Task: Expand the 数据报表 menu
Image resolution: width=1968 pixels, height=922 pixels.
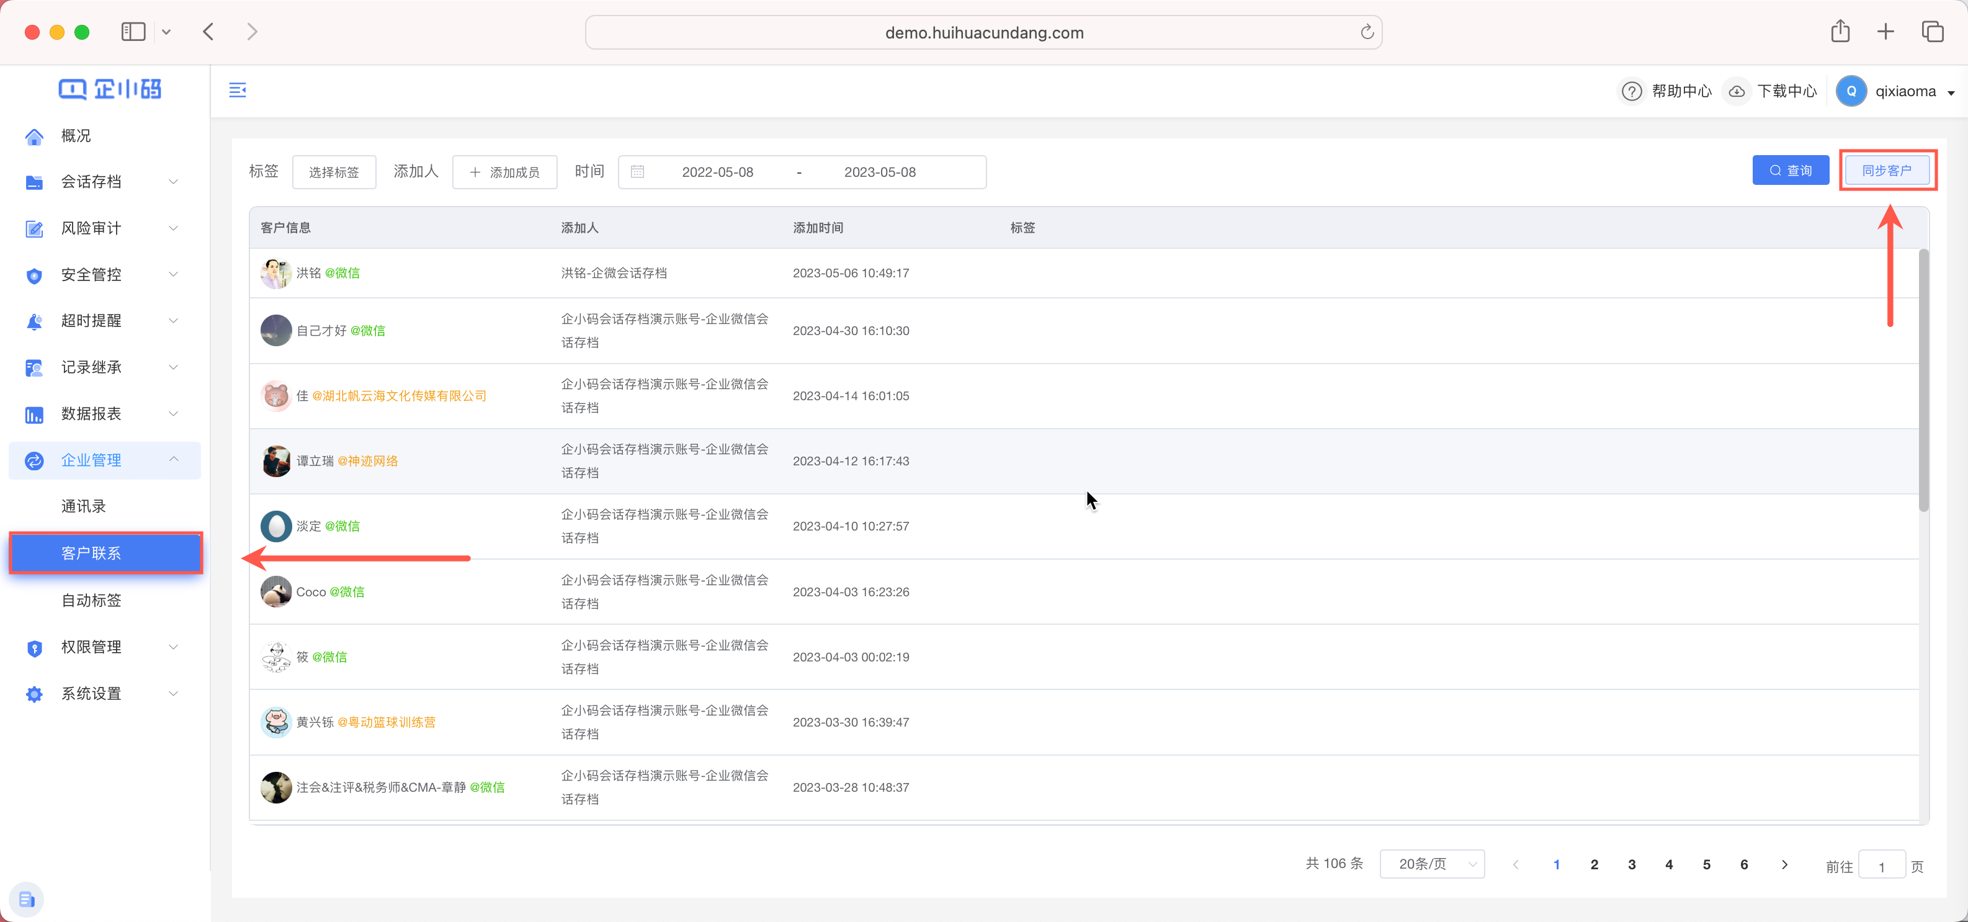Action: tap(174, 414)
